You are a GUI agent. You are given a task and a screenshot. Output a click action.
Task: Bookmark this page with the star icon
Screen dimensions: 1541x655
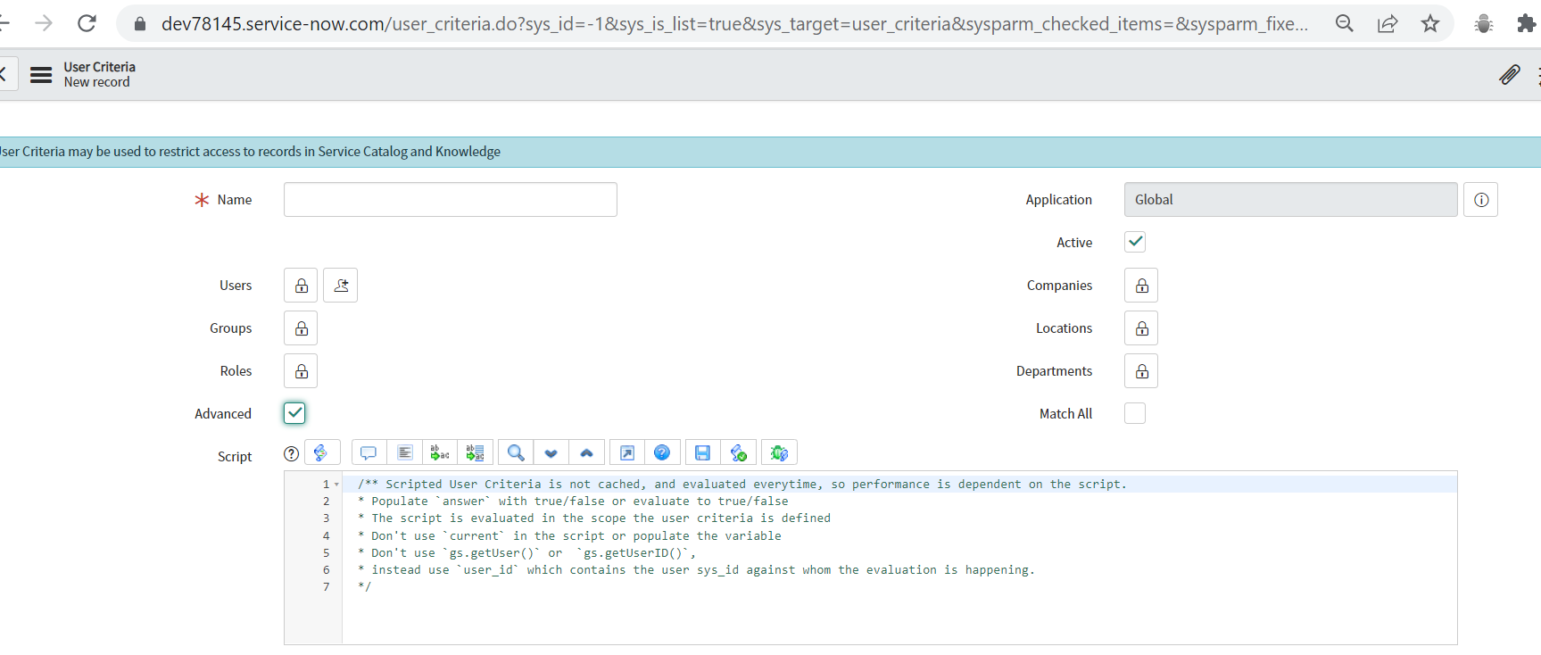[x=1430, y=23]
